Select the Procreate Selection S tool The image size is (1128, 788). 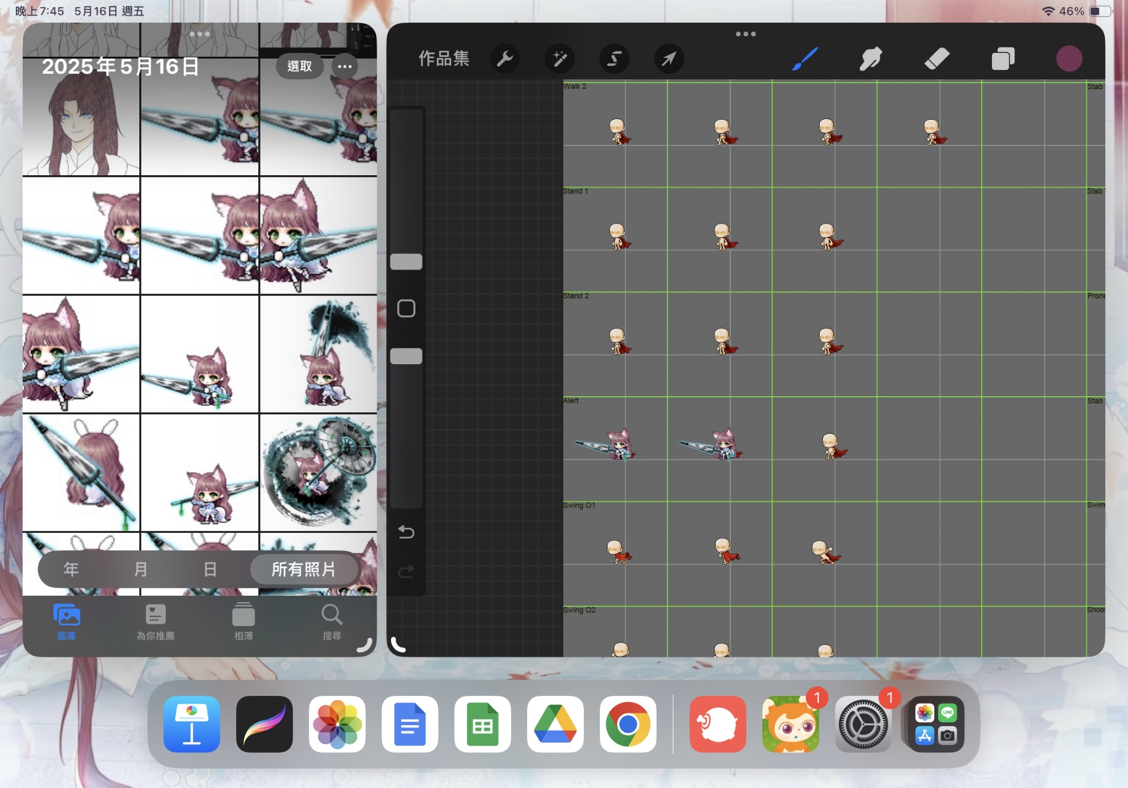(614, 58)
